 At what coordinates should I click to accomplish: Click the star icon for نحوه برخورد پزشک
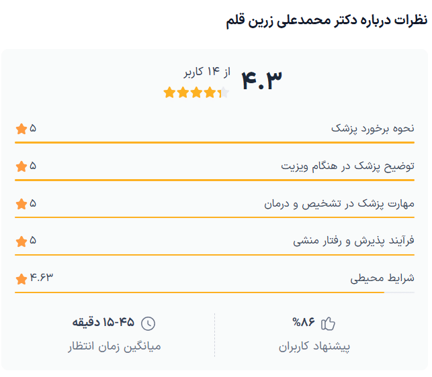(21, 129)
